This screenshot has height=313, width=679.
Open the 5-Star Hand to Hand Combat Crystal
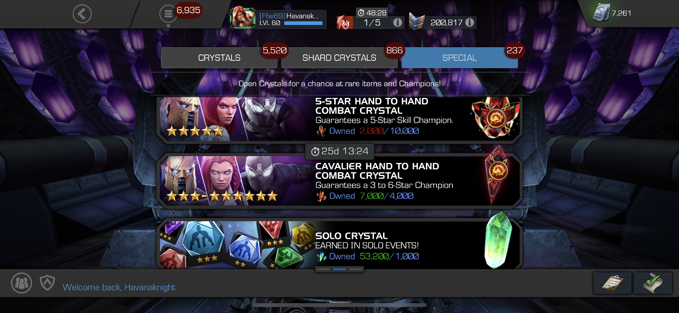coord(339,118)
